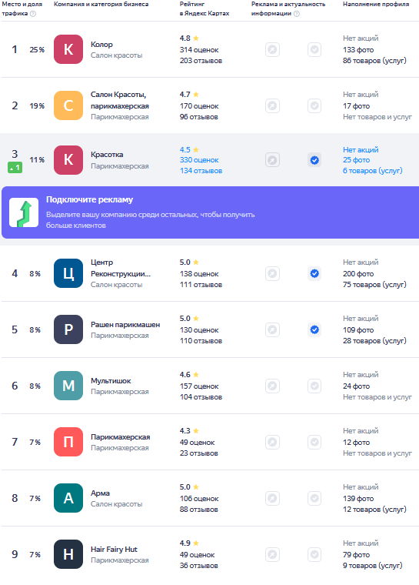The height and width of the screenshot is (585, 419).
Task: Select the Центр Реконструкции logo icon
Action: pyautogui.click(x=68, y=273)
